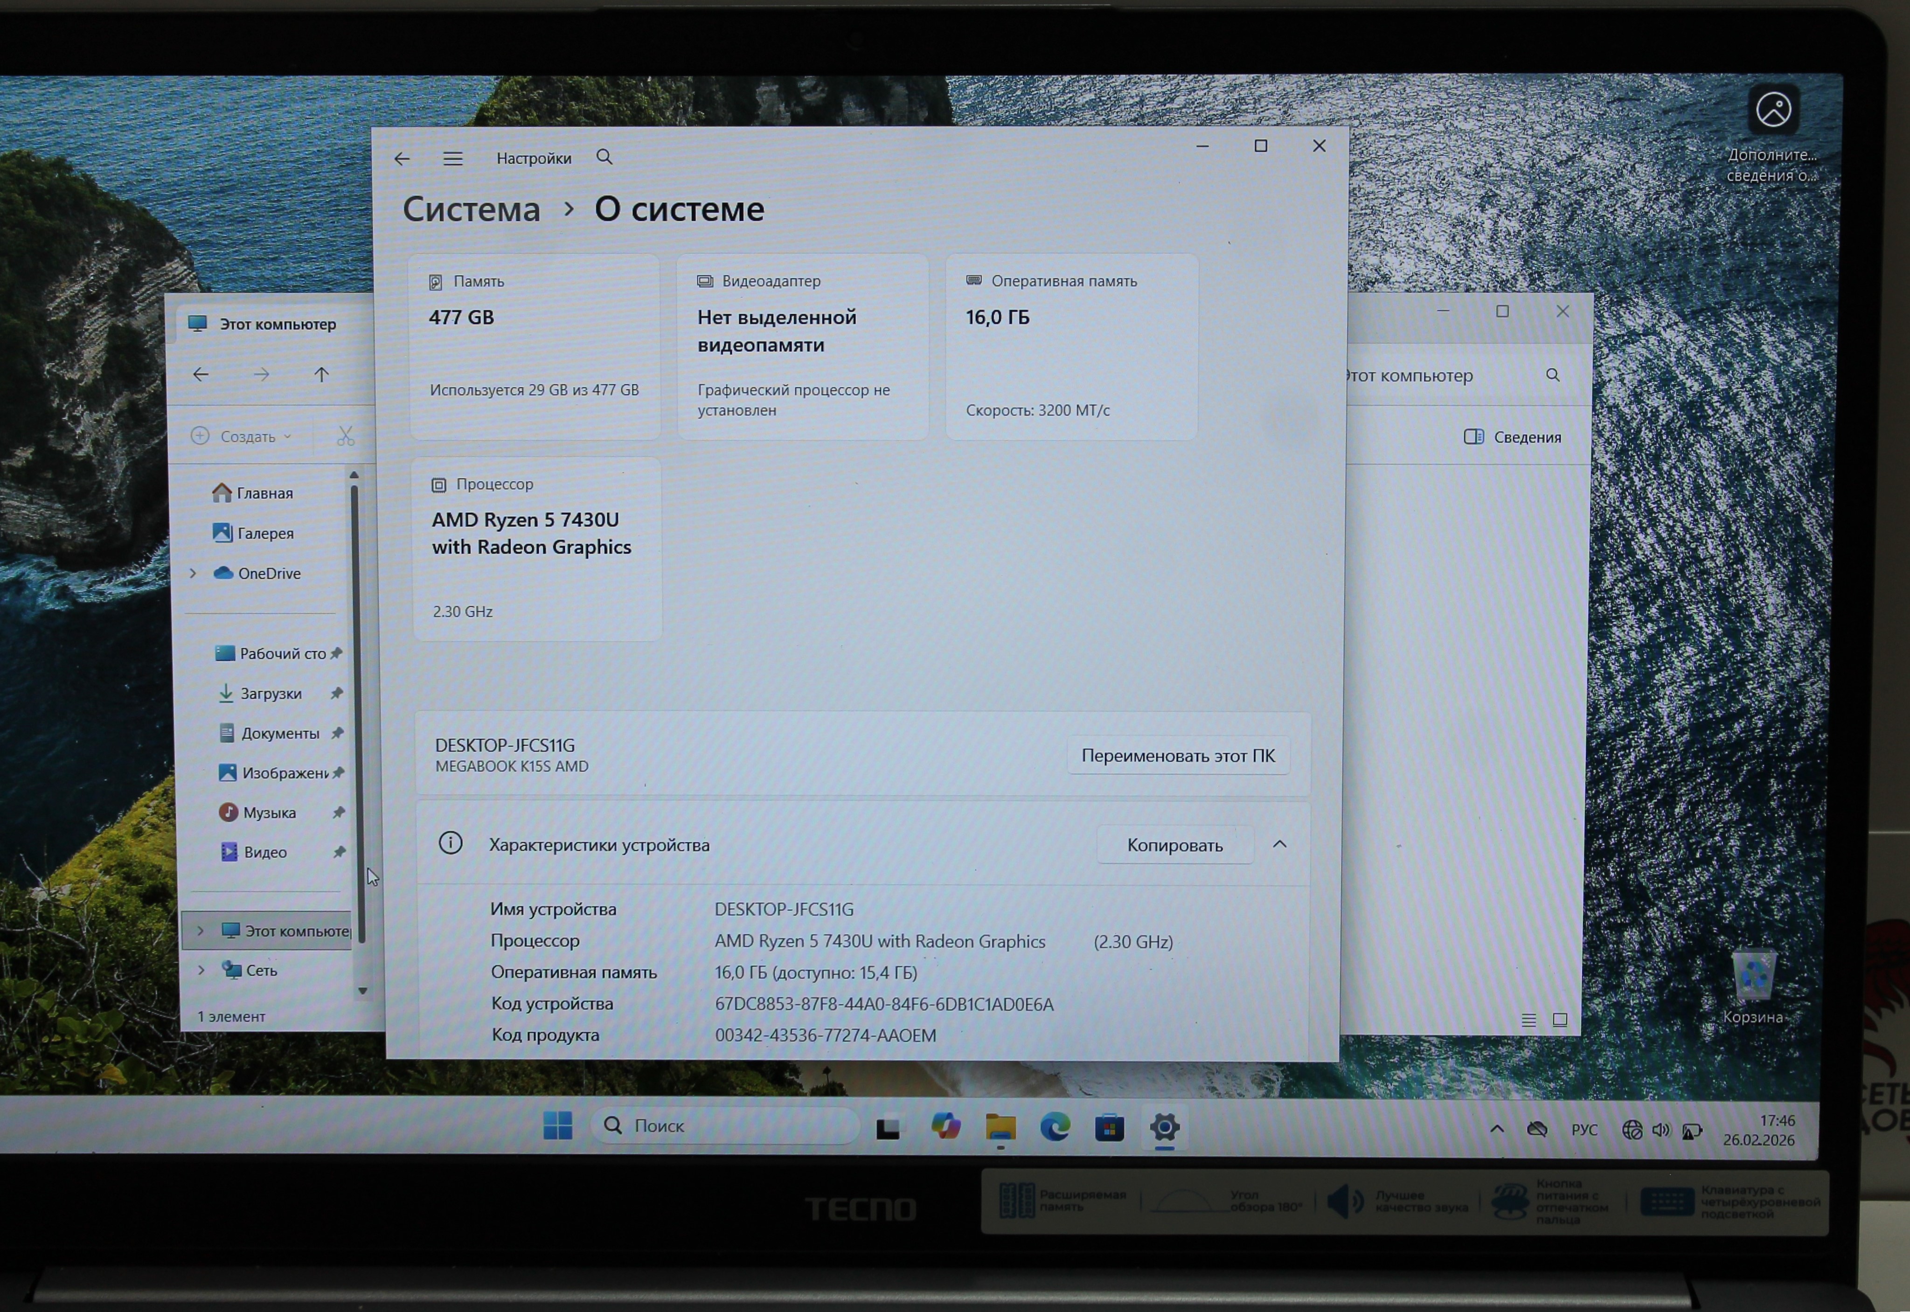Click the Система breadcrumb link
Viewport: 1910px width, 1312px height.
click(x=471, y=209)
